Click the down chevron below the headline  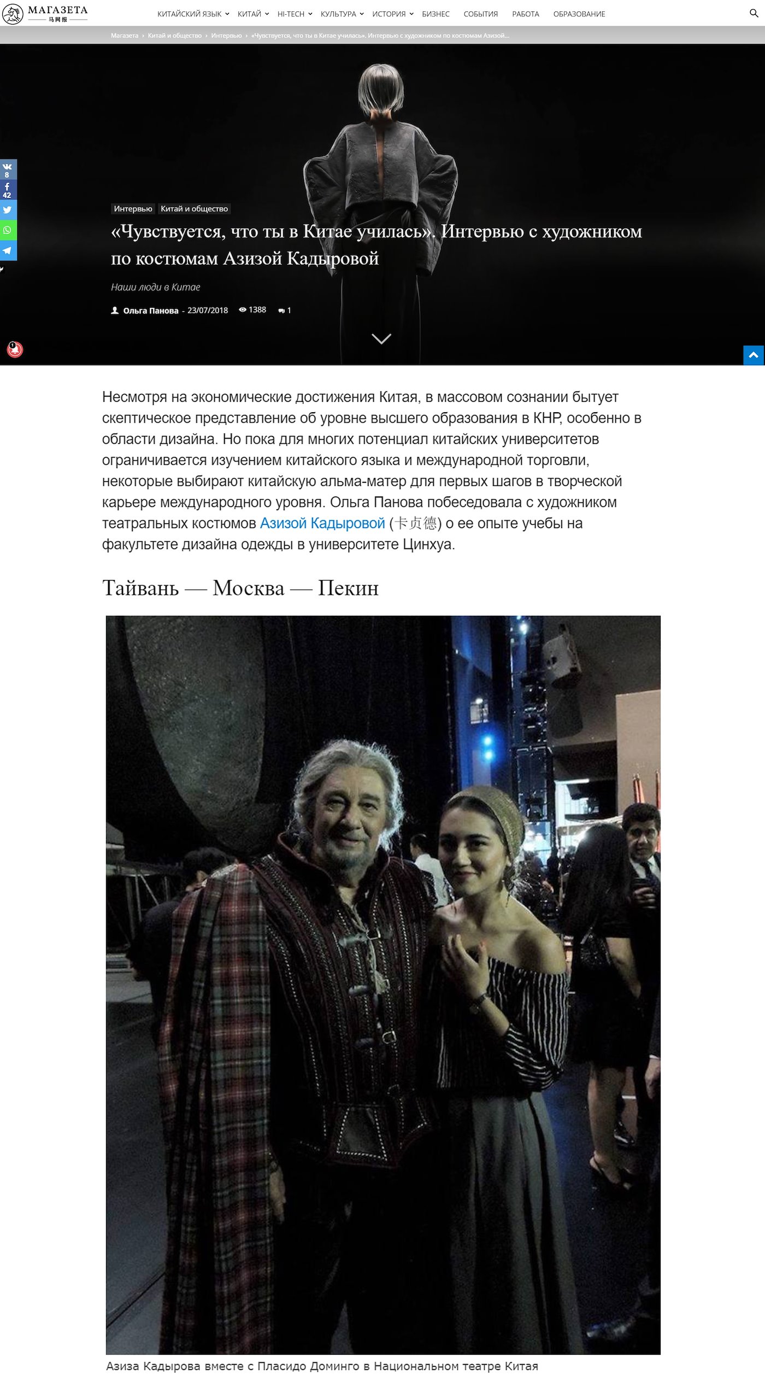[381, 338]
